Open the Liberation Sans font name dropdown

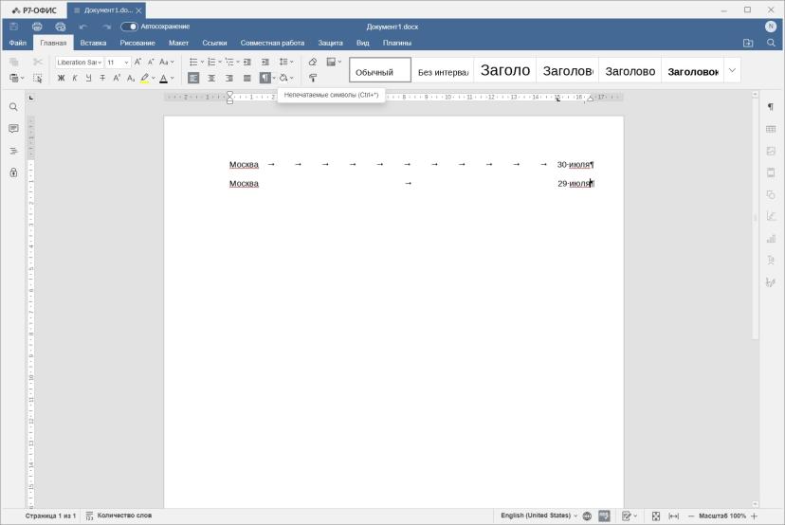[79, 62]
